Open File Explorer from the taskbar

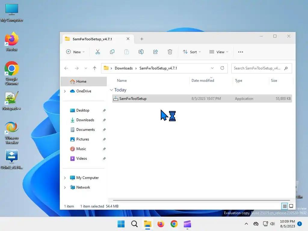147,224
